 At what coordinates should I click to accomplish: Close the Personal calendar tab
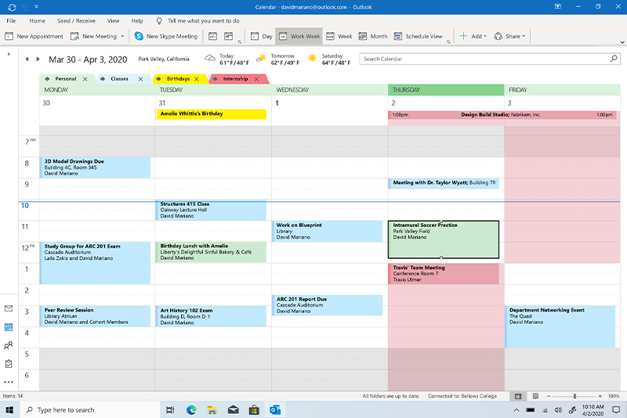[85, 79]
